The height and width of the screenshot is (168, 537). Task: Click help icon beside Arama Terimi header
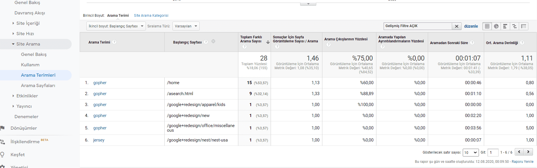coord(114,42)
